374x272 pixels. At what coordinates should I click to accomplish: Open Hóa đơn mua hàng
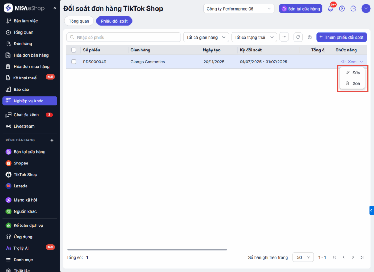click(x=30, y=67)
